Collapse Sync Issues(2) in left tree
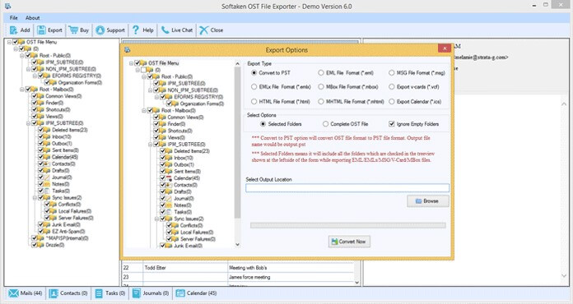 [35, 197]
